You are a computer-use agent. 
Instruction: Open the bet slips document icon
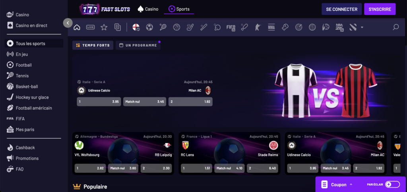118,27
